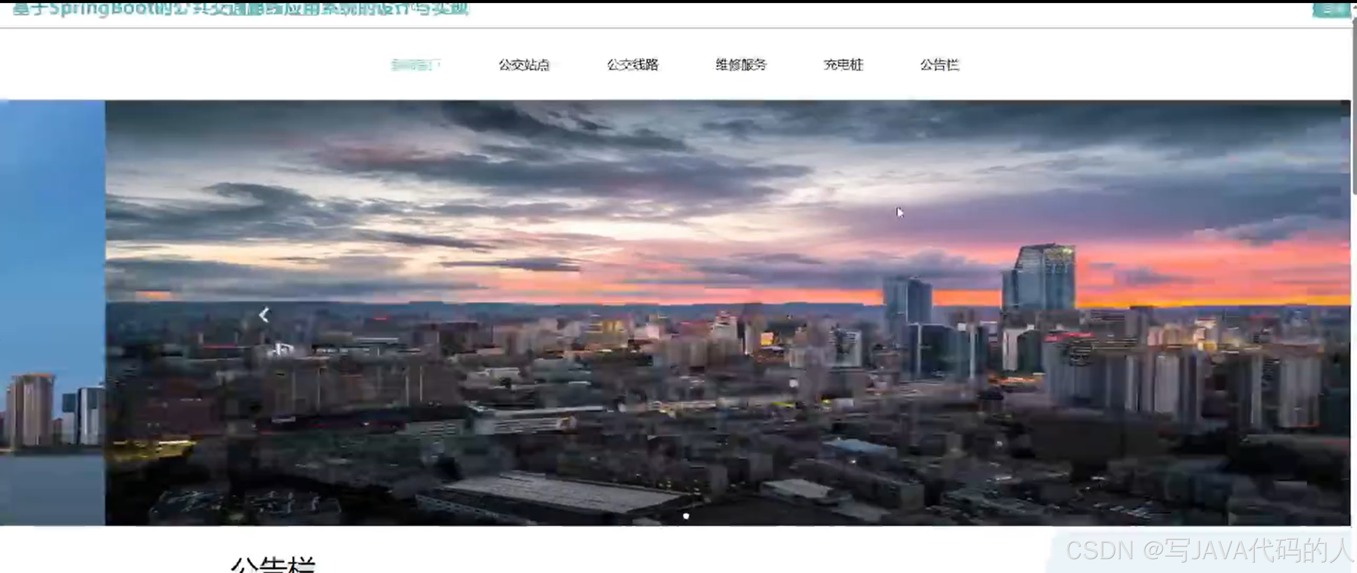1357x573 pixels.
Task: Click the previous-slide arrow on the banner
Action: click(x=264, y=315)
